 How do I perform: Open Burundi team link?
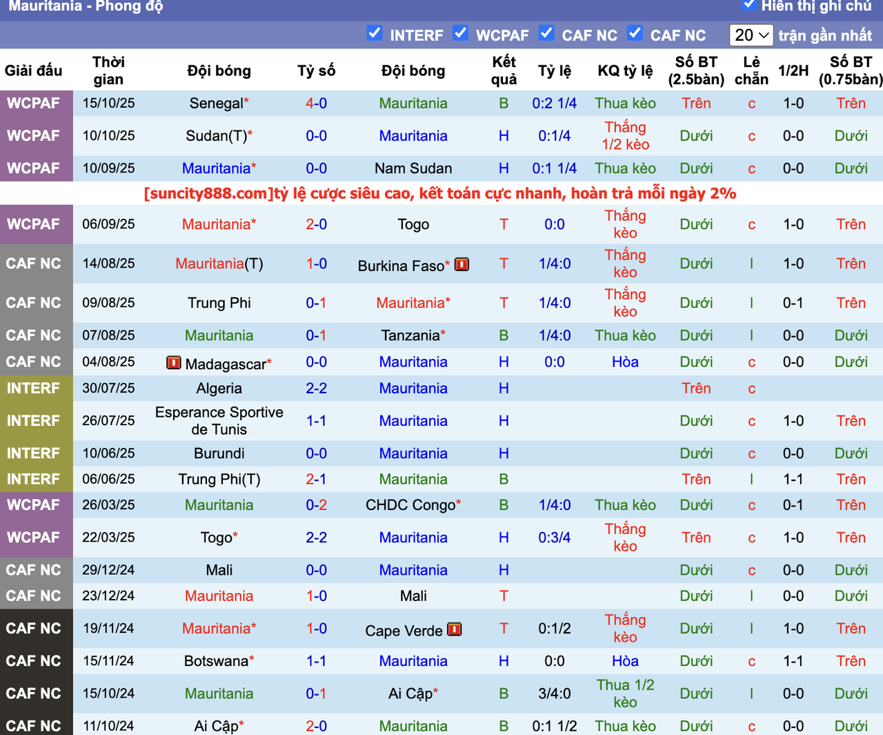(219, 453)
